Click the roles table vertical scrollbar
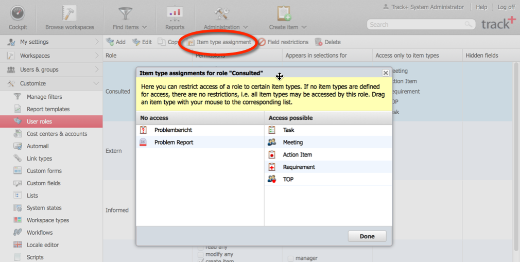Screen dimensions: 520x262 tap(516, 154)
